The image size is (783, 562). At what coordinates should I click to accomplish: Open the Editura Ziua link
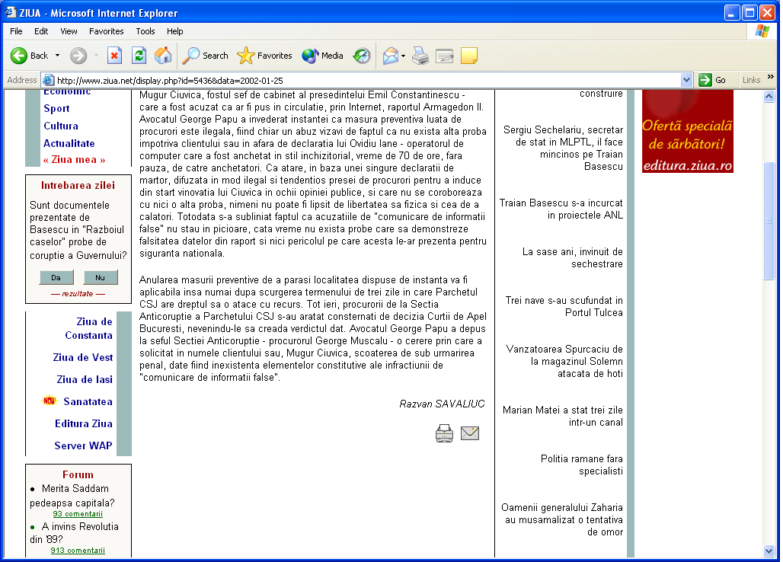[83, 423]
